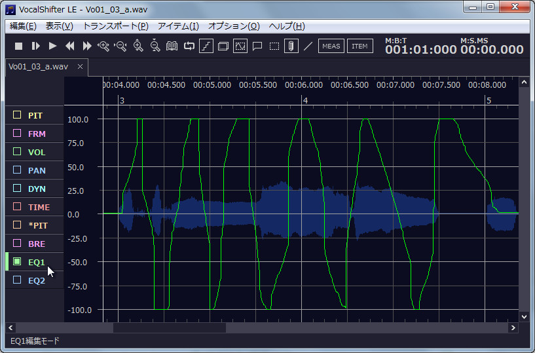
Task: Switch to FRM edit mode label
Action: [37, 134]
